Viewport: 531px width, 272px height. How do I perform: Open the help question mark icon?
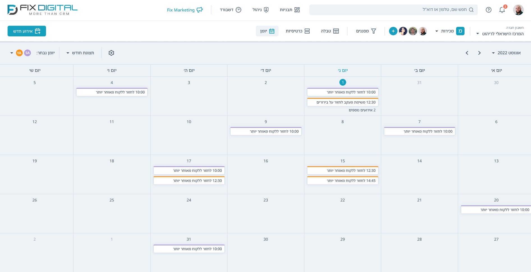tap(489, 10)
